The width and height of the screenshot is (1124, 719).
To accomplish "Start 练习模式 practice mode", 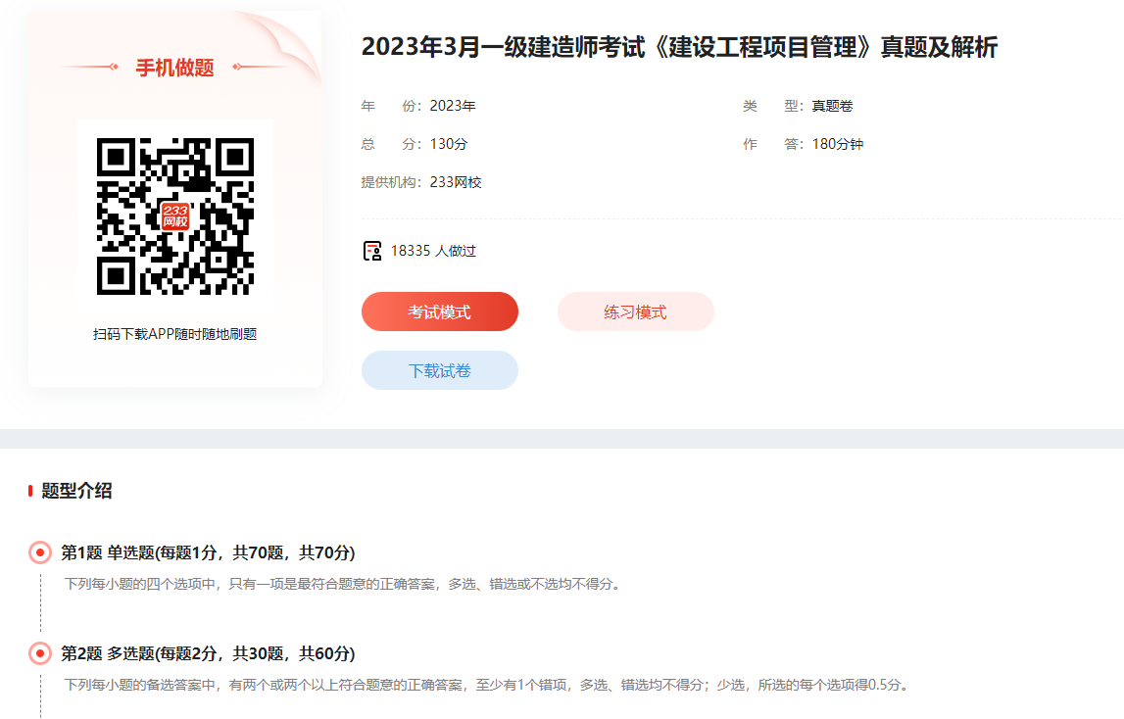I will click(635, 312).
